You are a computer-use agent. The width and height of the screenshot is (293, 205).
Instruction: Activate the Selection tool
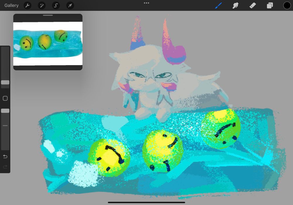pyautogui.click(x=56, y=6)
